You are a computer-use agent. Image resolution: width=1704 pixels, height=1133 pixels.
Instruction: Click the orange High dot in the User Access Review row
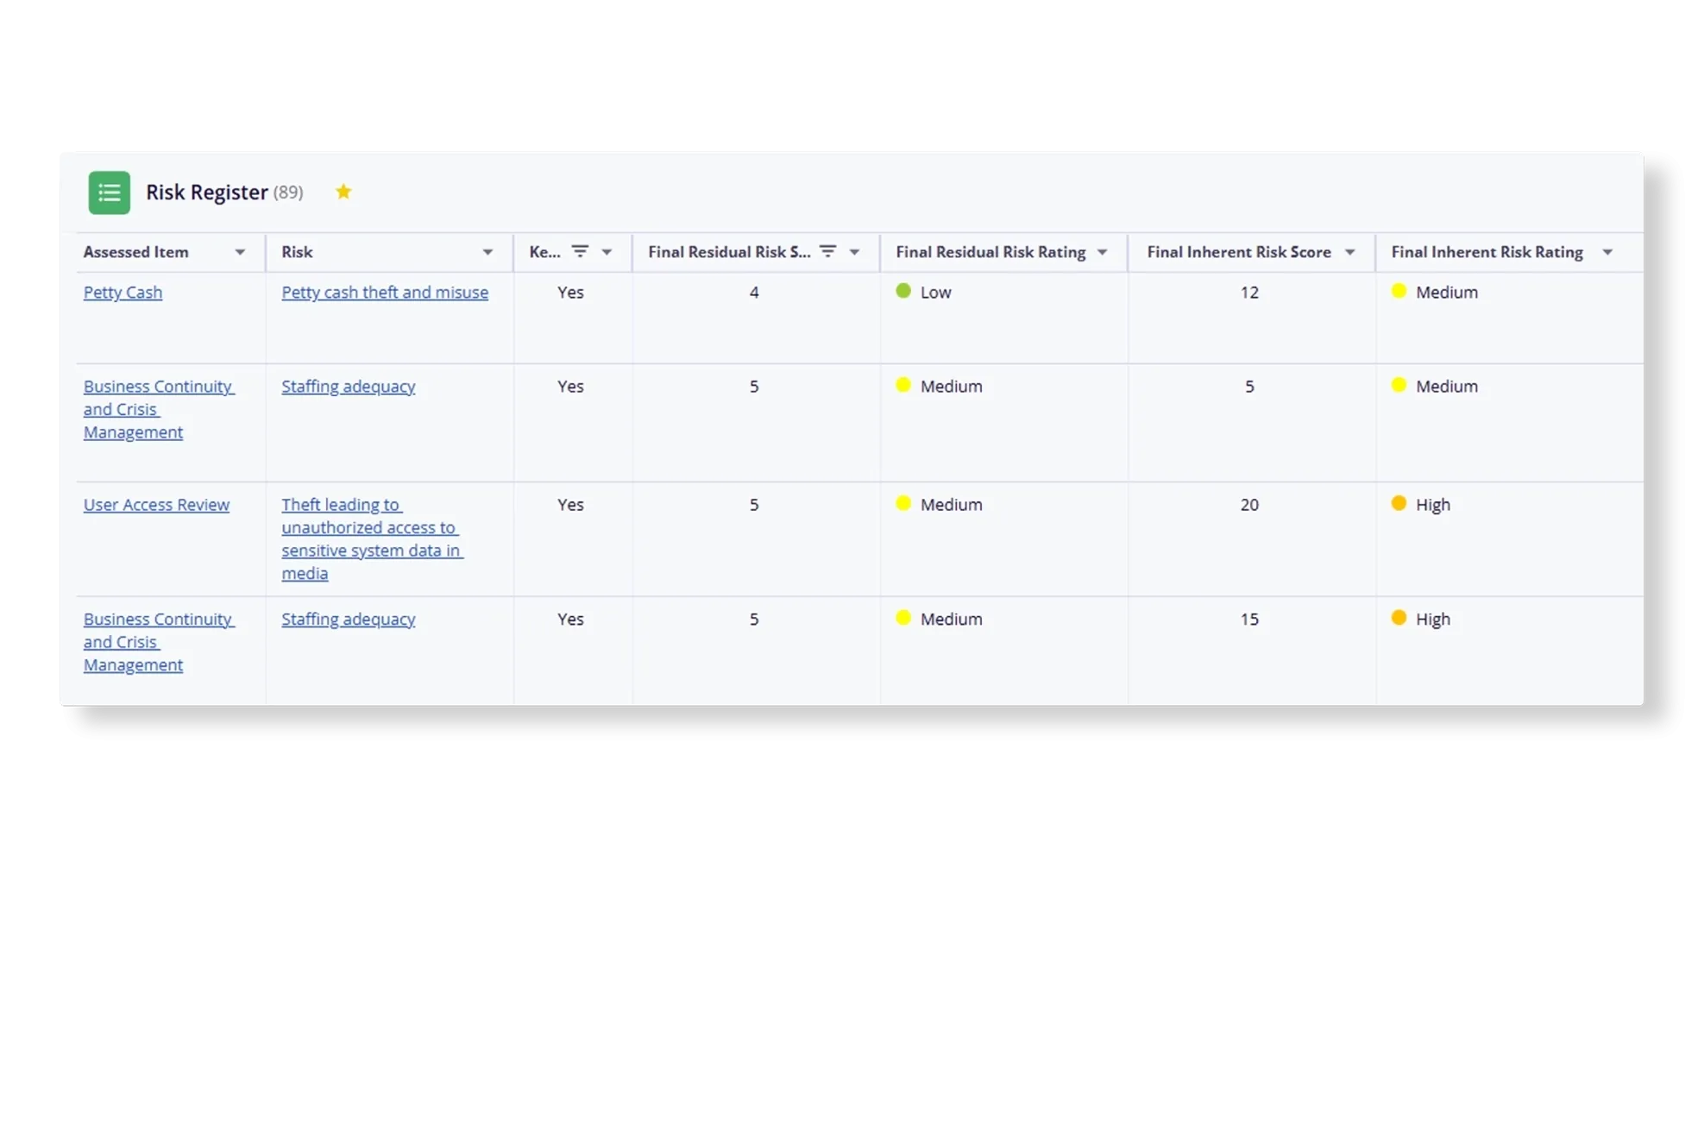(1399, 503)
